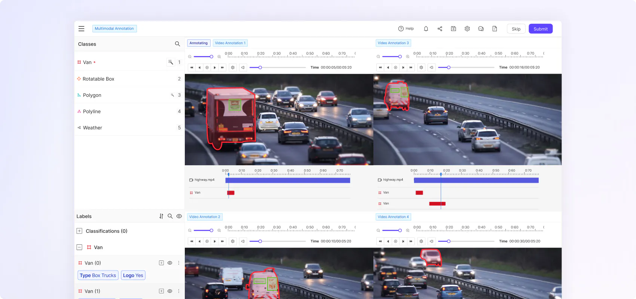Screen dimensions: 636x299
Task: Mute audio in Video Annotation 2
Action: [243, 241]
